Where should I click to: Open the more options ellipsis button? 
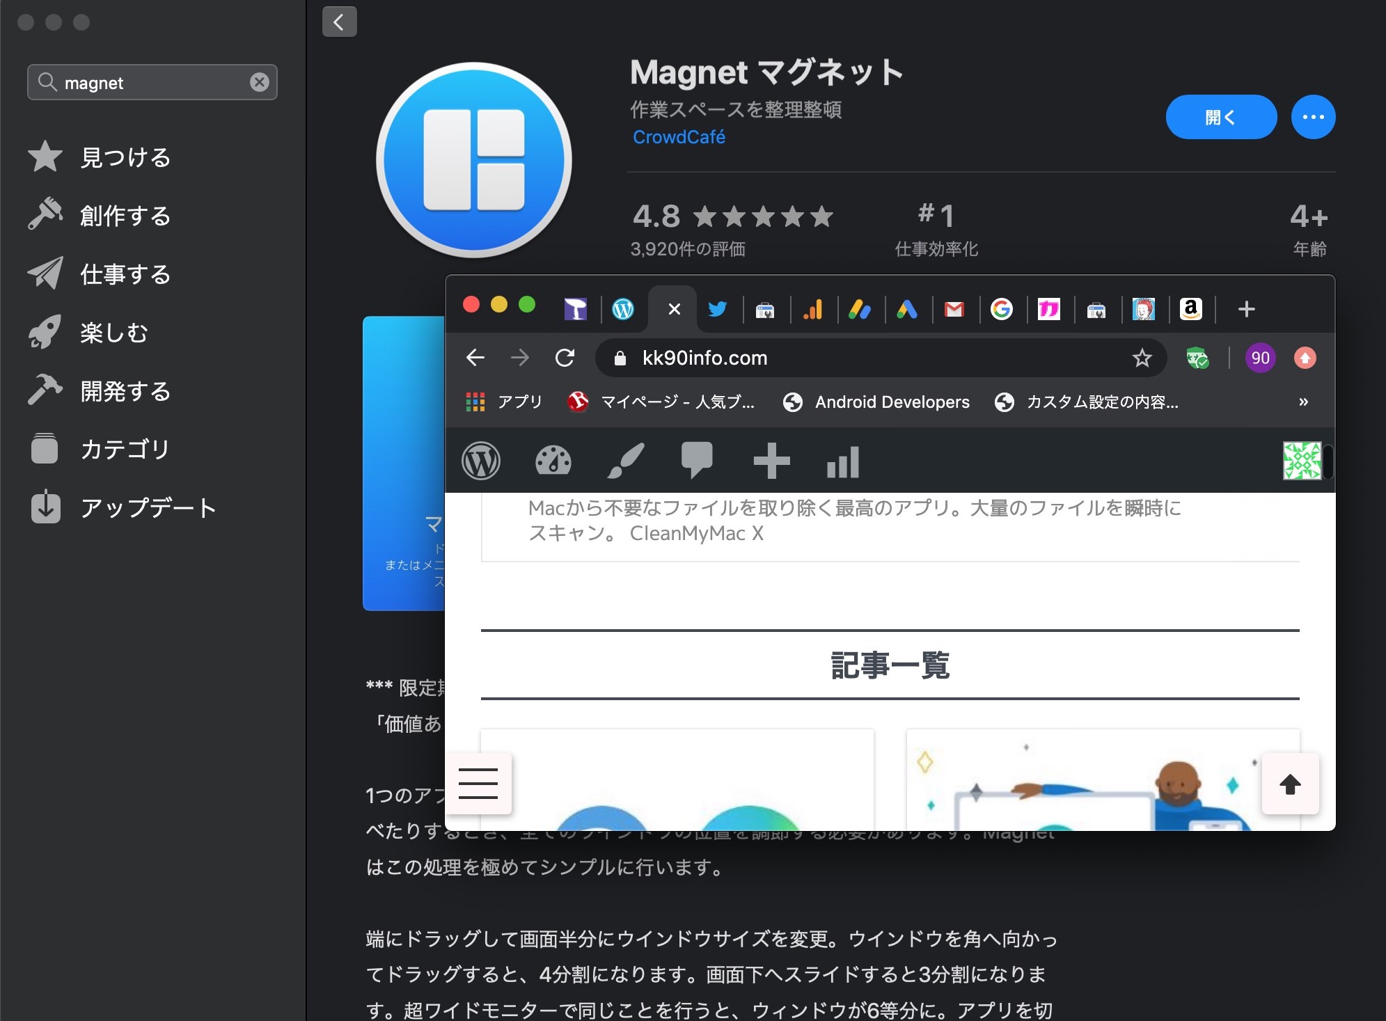pos(1313,117)
